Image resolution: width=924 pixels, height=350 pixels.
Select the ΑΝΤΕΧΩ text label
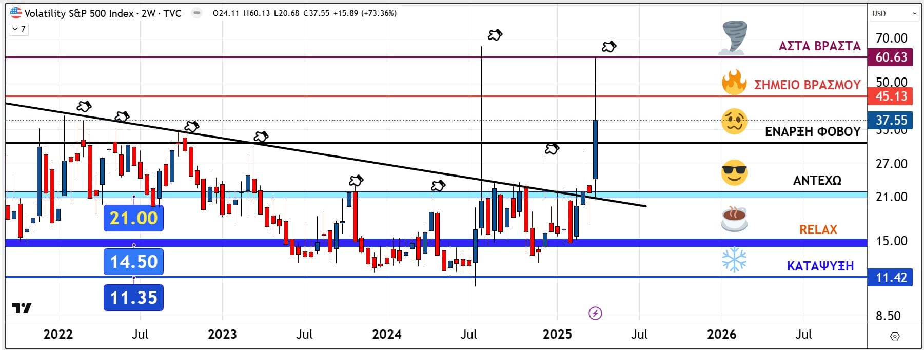(817, 181)
